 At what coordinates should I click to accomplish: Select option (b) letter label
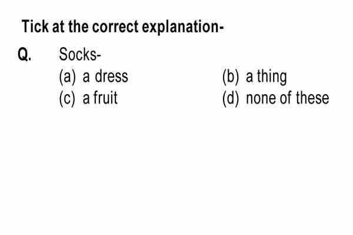[230, 77]
